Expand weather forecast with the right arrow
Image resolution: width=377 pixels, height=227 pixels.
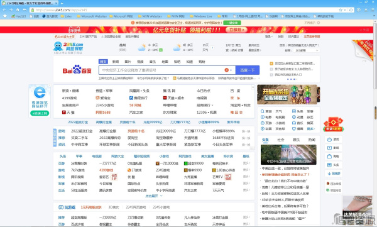click(212, 48)
